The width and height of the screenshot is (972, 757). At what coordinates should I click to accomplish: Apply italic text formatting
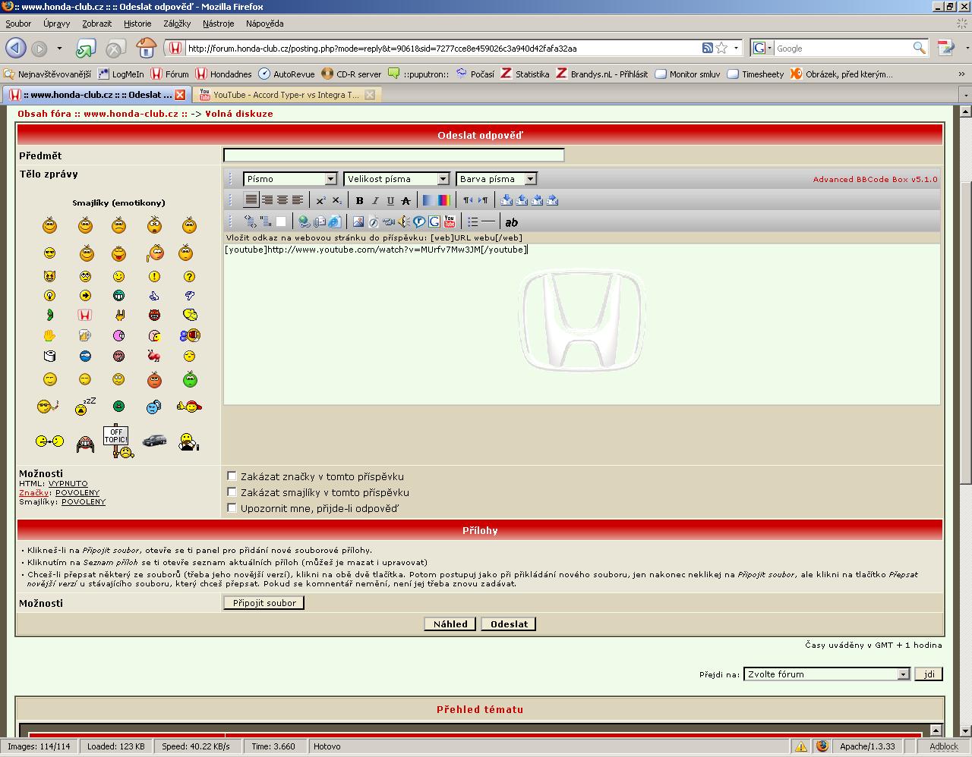coord(374,201)
